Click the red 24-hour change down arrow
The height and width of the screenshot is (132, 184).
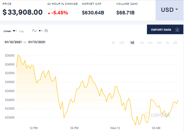49,13
